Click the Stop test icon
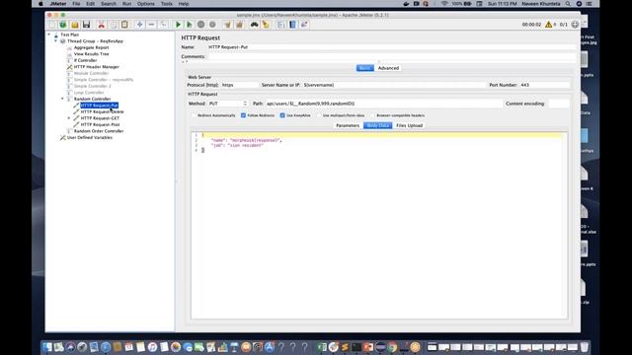Screen dimensions: 632x355 tap(200, 25)
